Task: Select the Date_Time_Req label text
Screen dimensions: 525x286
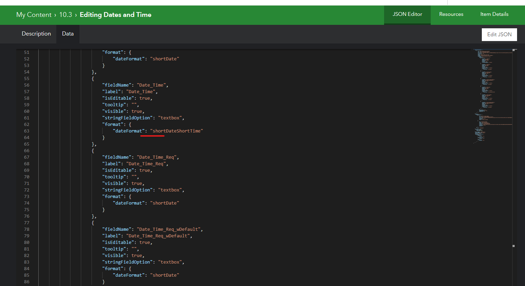Action: coord(146,164)
